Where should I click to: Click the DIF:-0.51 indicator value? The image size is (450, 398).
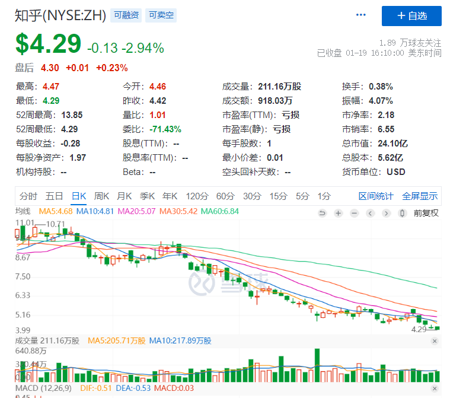click(96, 389)
